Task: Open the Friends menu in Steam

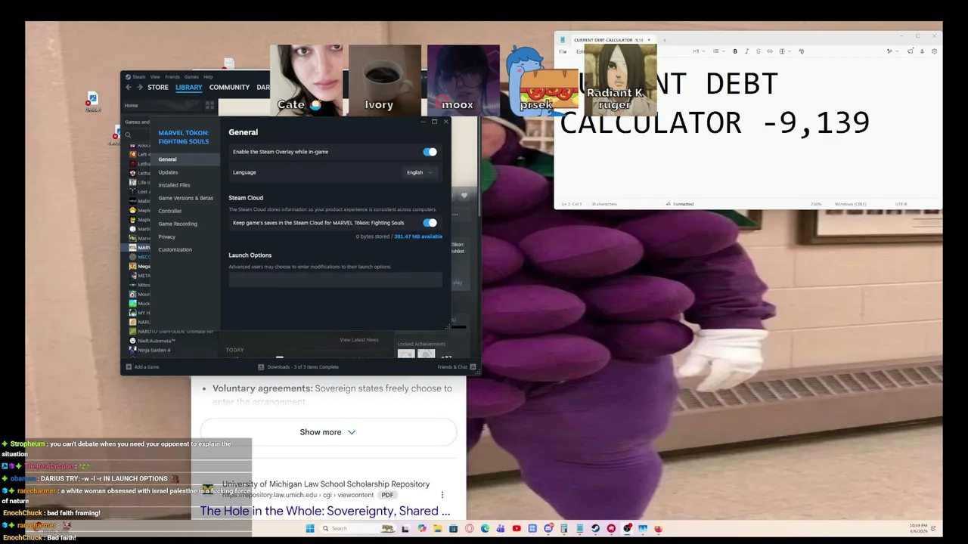Action: [x=172, y=76]
